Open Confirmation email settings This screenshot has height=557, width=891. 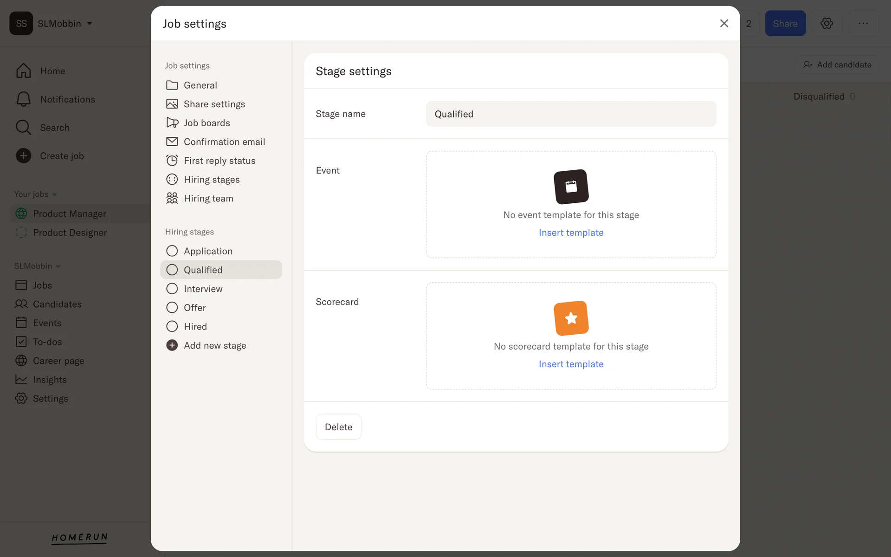pos(224,142)
